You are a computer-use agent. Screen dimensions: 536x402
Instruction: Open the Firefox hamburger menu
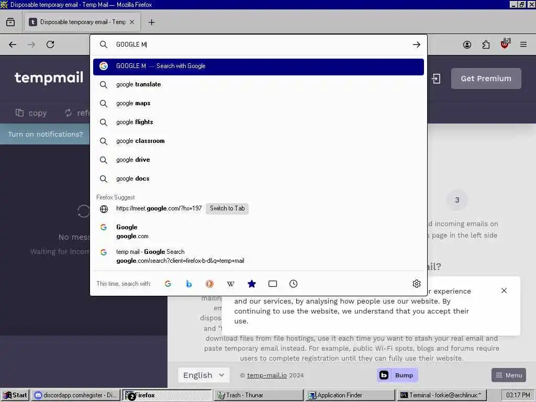pyautogui.click(x=523, y=44)
